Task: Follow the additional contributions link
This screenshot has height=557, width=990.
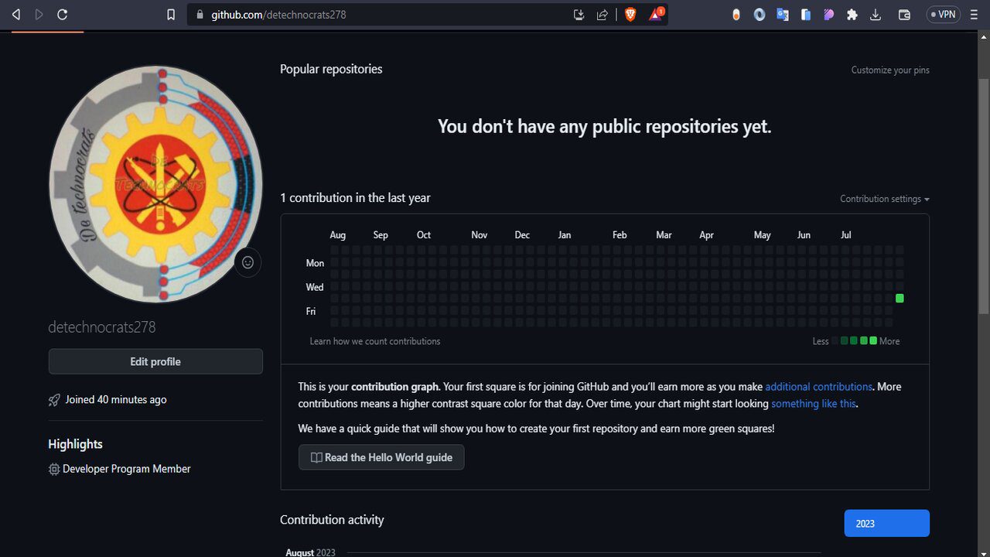Action: [x=818, y=386]
